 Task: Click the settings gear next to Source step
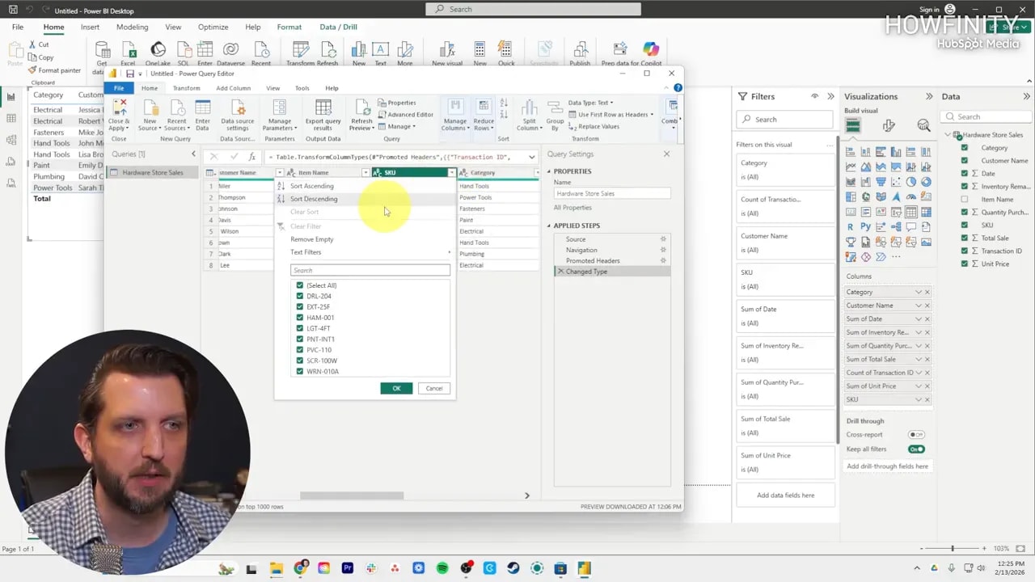(x=663, y=239)
